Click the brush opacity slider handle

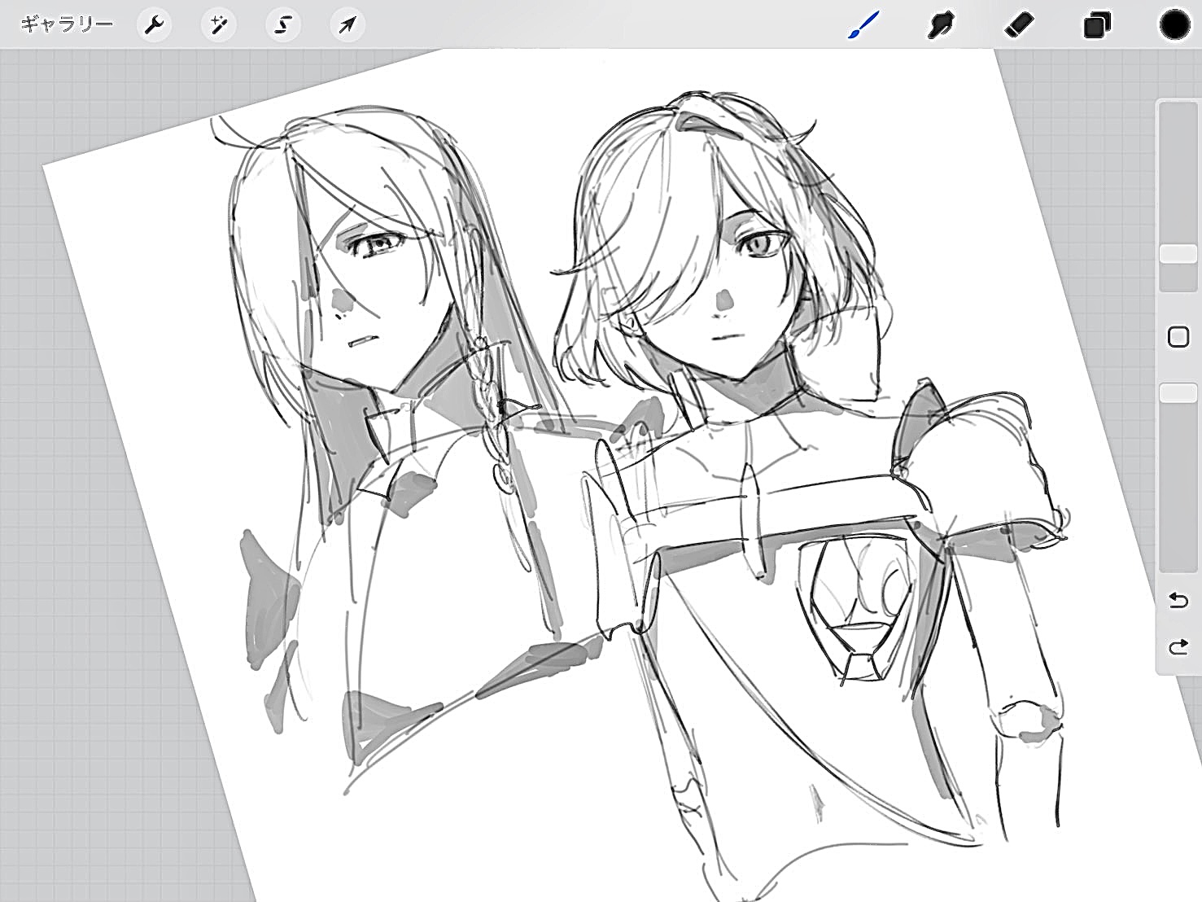click(x=1178, y=392)
